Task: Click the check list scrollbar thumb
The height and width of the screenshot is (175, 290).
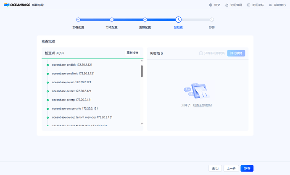Action: click(x=142, y=71)
